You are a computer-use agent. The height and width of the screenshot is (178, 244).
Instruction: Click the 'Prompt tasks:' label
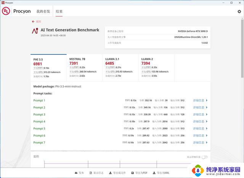click(x=43, y=93)
